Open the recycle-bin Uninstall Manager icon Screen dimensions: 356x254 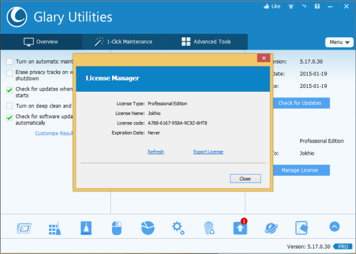coord(209,228)
